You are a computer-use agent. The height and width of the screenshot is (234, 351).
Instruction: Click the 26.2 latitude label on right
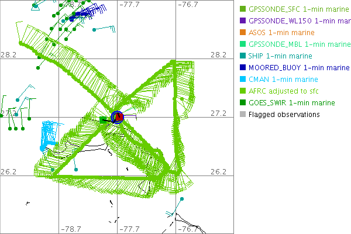218,172
